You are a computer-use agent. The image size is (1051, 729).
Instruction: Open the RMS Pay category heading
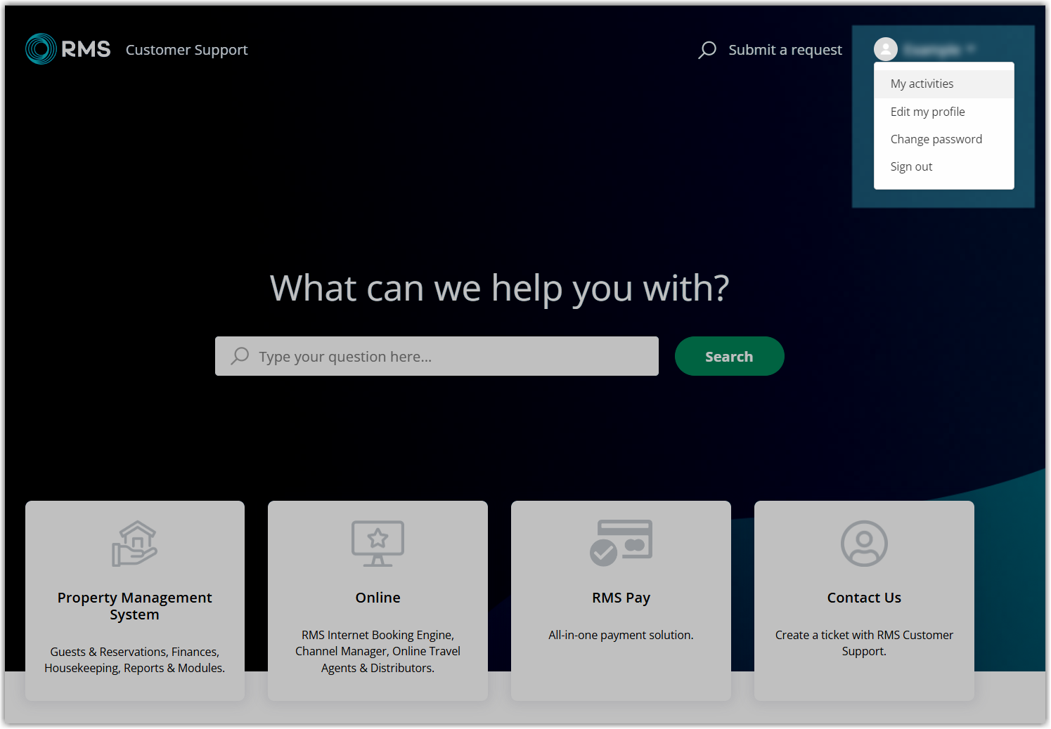tap(621, 598)
